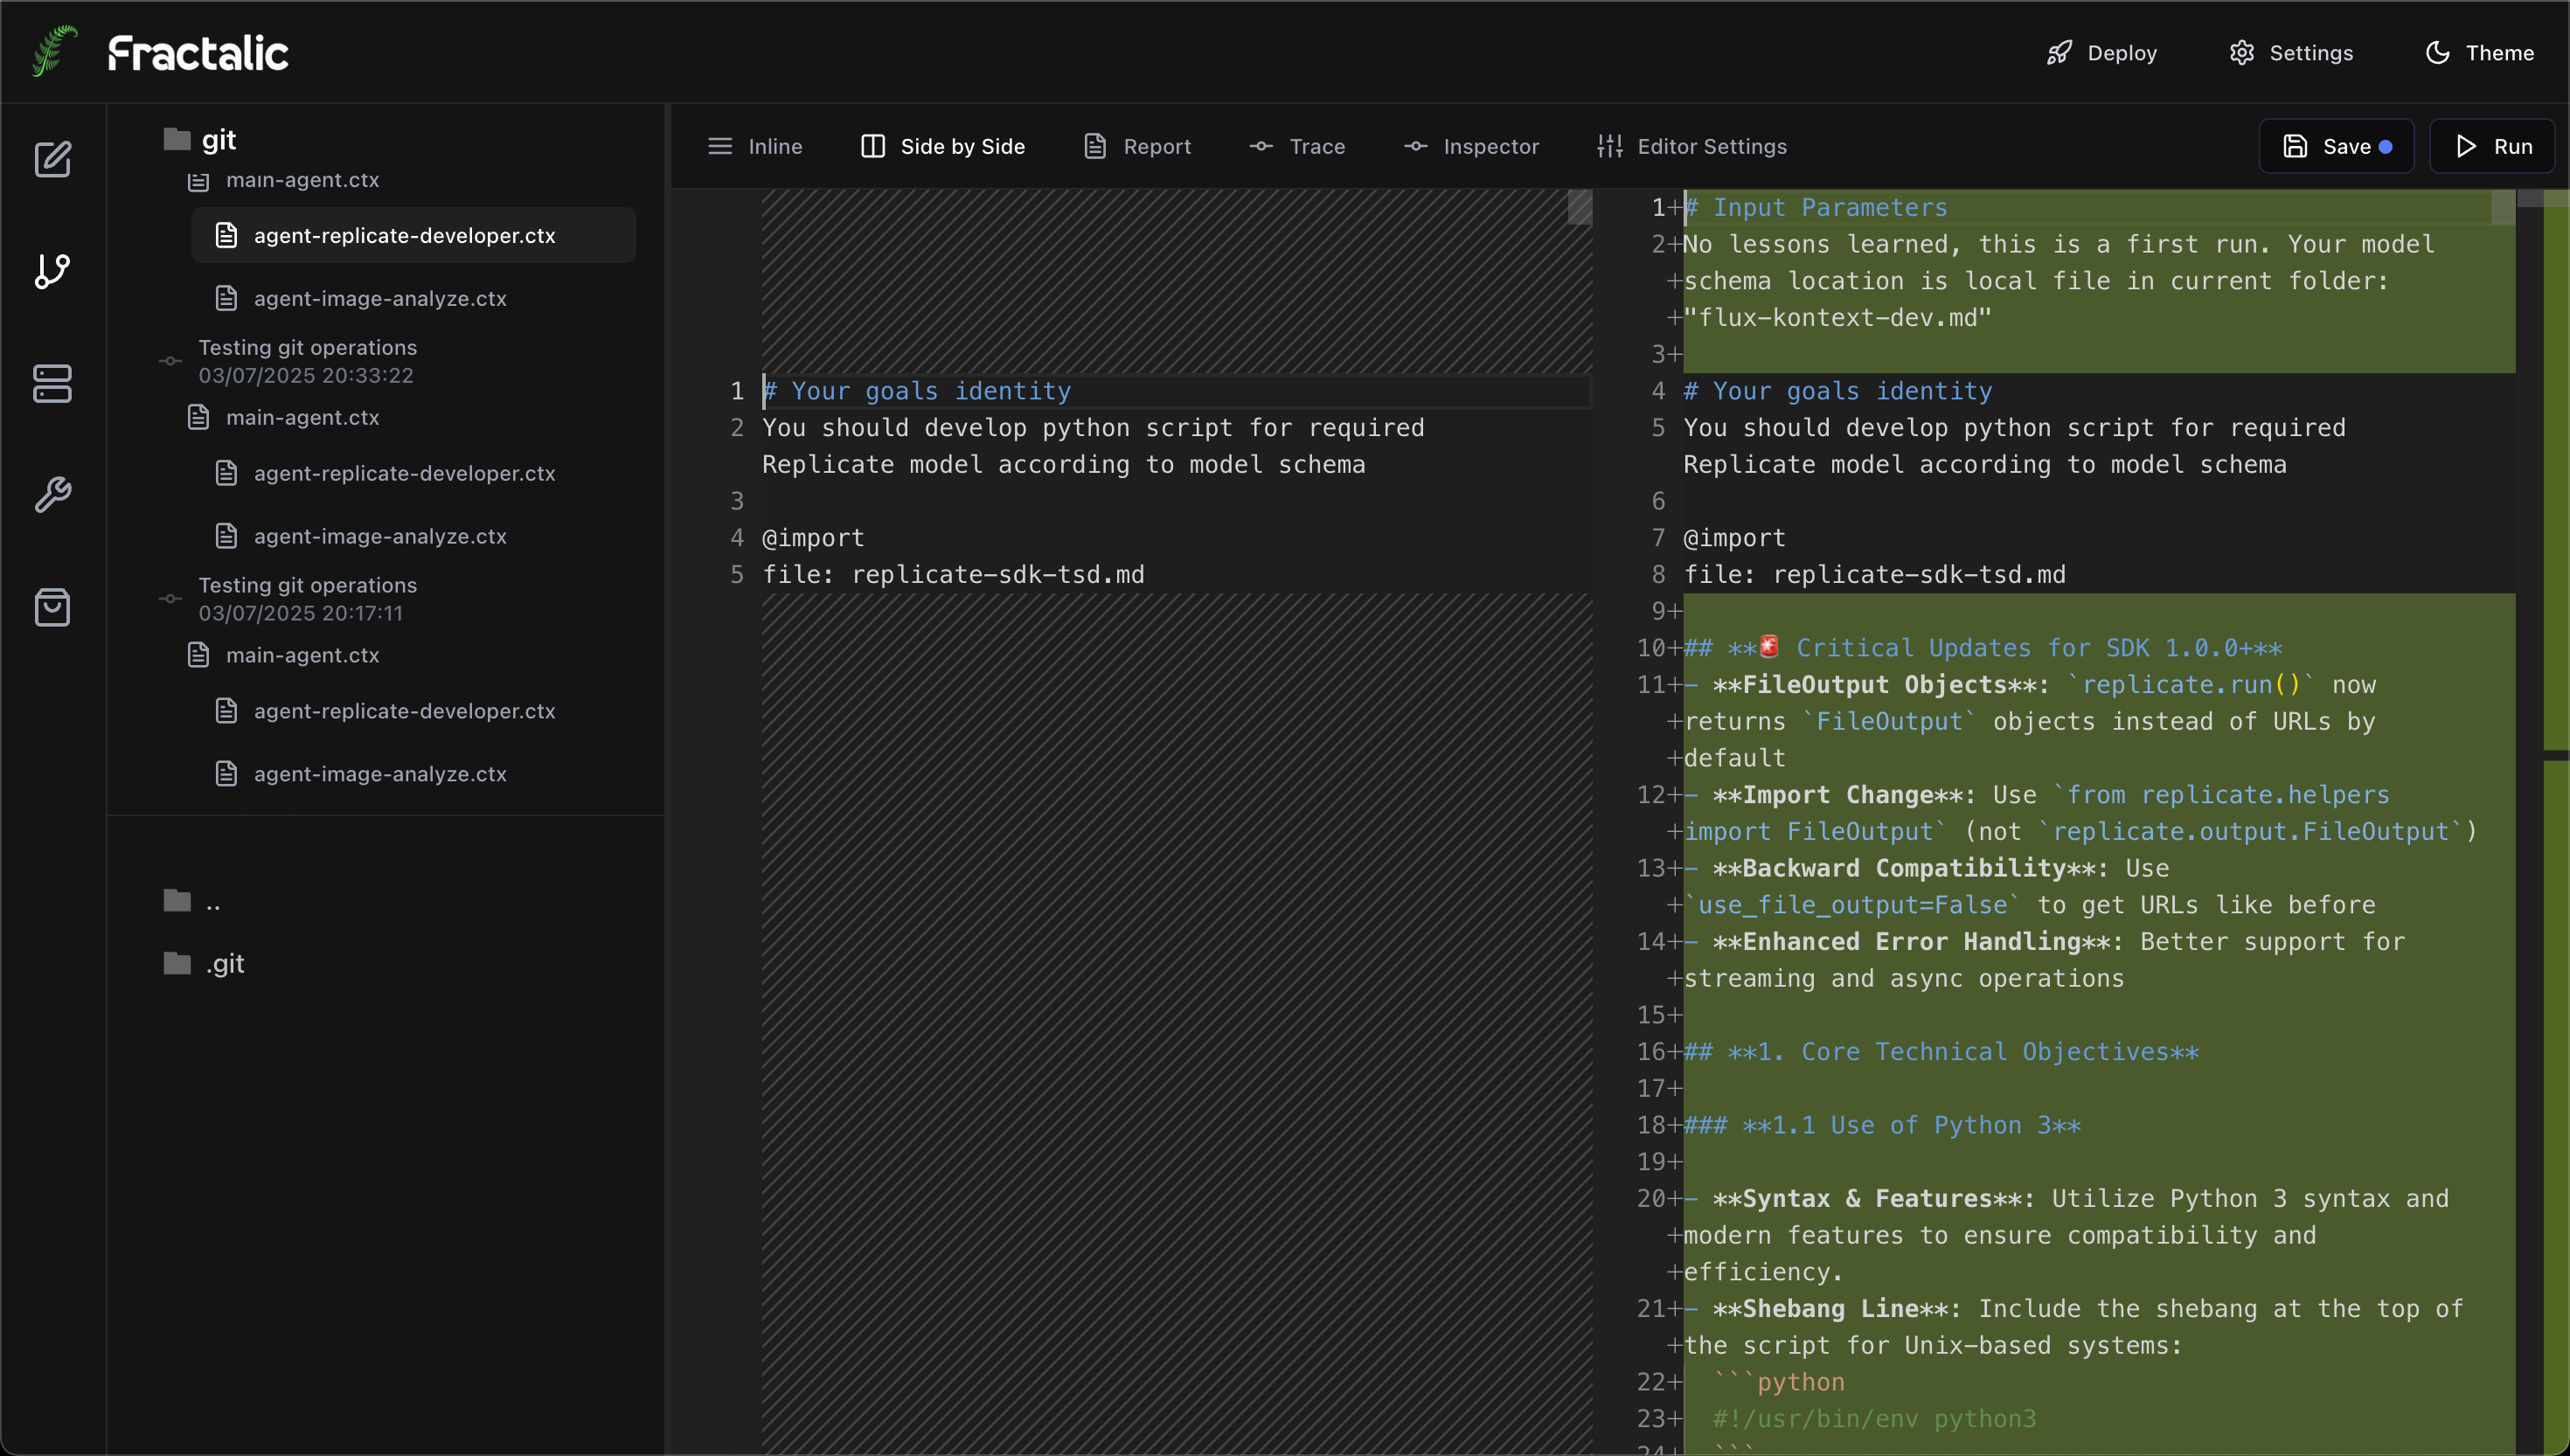The height and width of the screenshot is (1456, 2570).
Task: Open the Trace tab
Action: (1297, 146)
